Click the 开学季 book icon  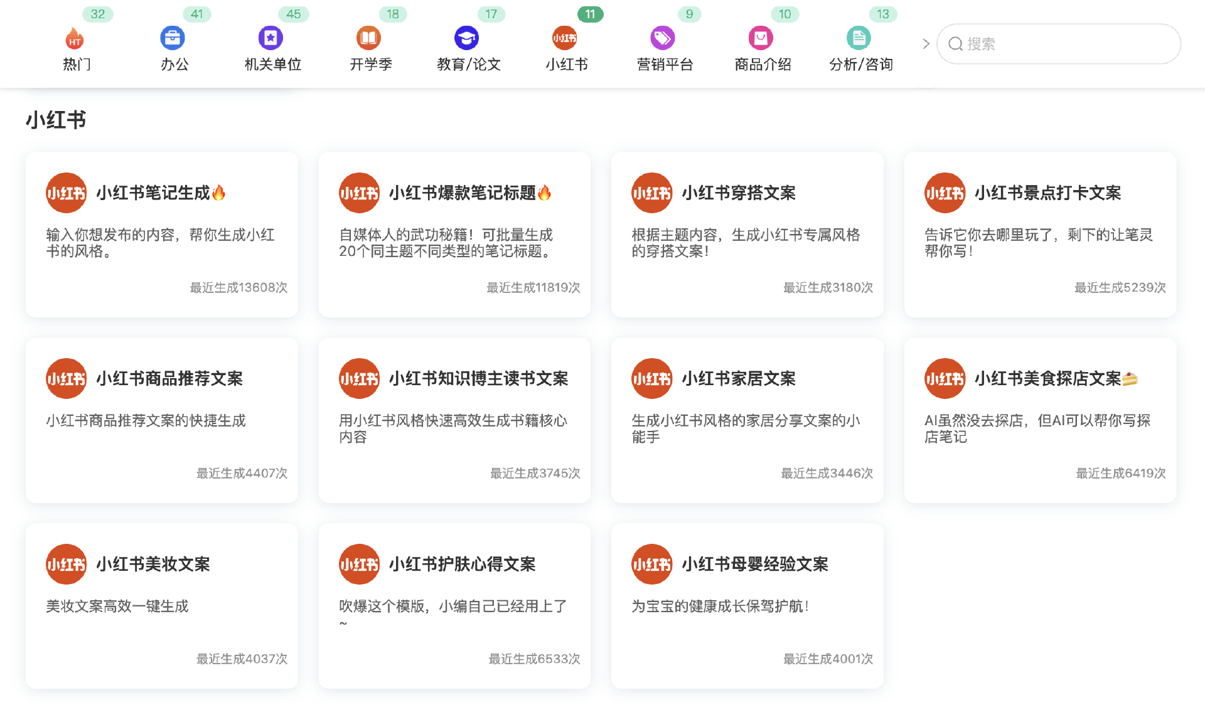tap(368, 38)
